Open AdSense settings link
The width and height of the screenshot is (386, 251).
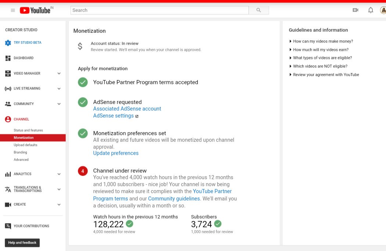(113, 116)
